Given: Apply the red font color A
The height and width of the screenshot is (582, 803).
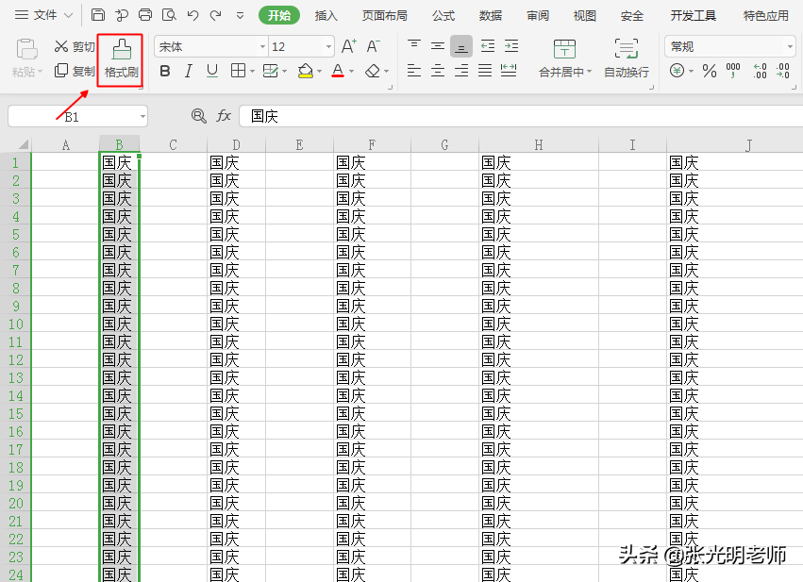Looking at the screenshot, I should 338,71.
